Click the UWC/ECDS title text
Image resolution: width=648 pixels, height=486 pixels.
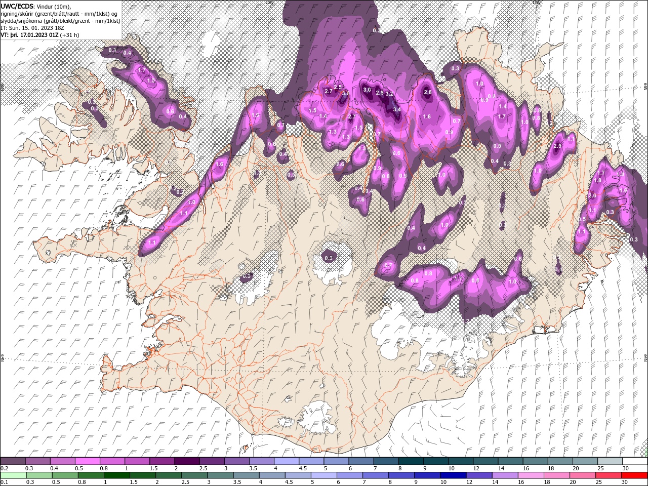click(17, 6)
